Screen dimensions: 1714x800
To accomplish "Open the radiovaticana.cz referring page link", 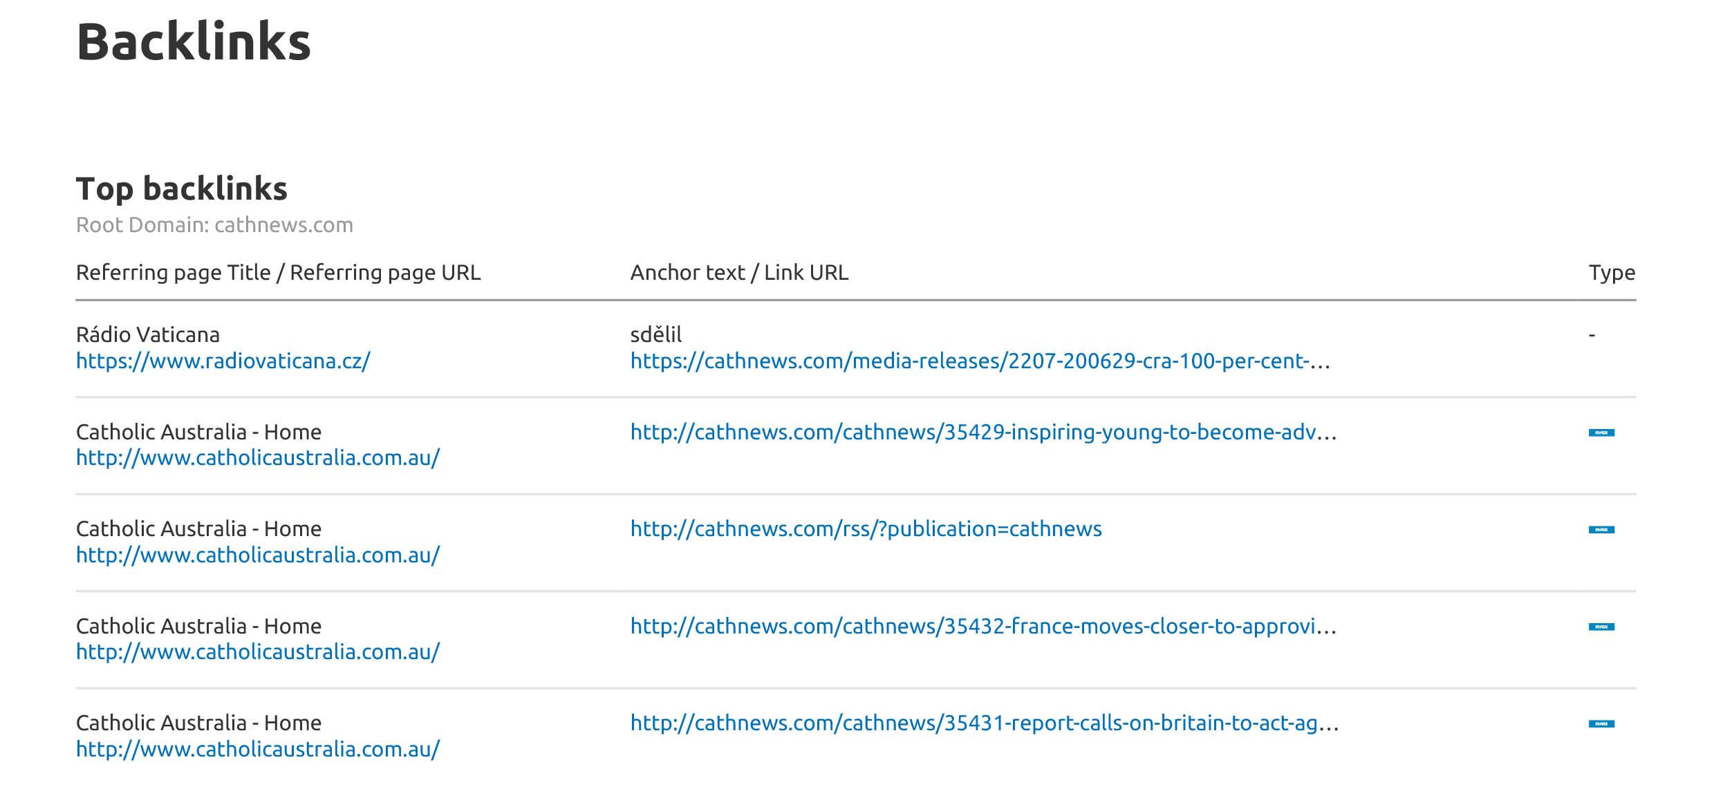I will 223,361.
